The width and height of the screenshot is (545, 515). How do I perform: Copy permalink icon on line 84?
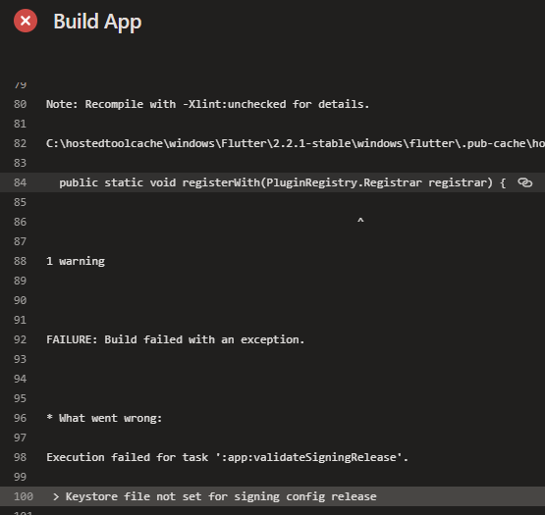coord(524,182)
